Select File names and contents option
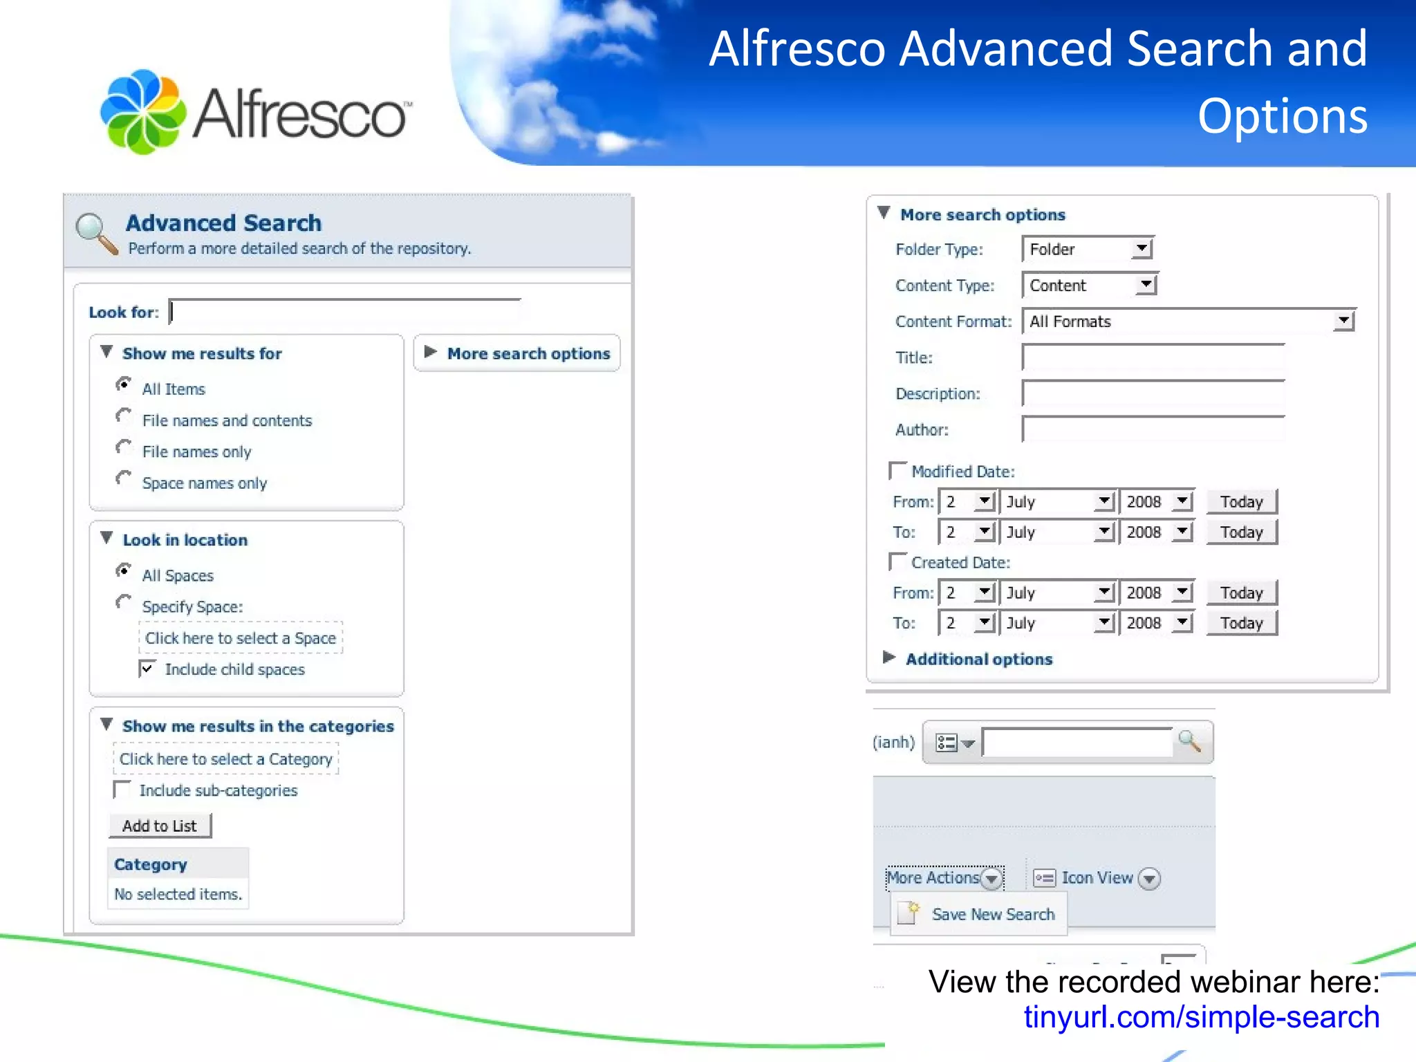 [124, 416]
